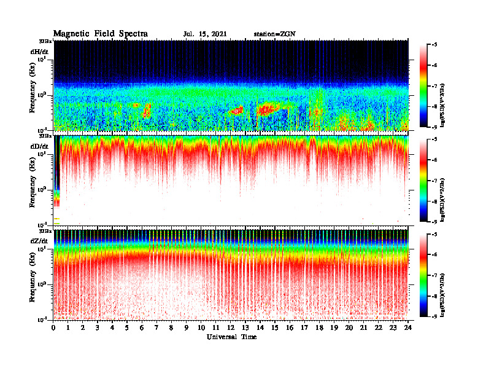Click the -6 tick on dZ/dt colorbar

click(434, 255)
